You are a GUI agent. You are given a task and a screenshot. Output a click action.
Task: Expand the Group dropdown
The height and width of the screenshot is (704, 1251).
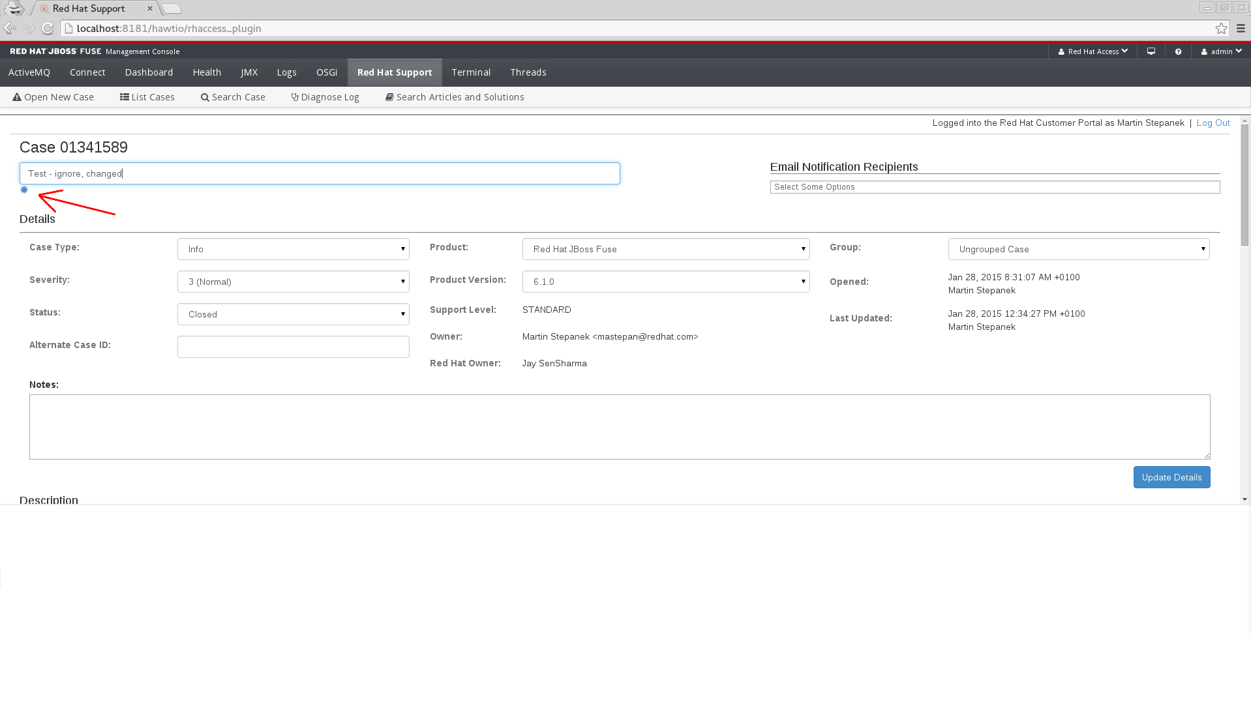coord(1079,249)
